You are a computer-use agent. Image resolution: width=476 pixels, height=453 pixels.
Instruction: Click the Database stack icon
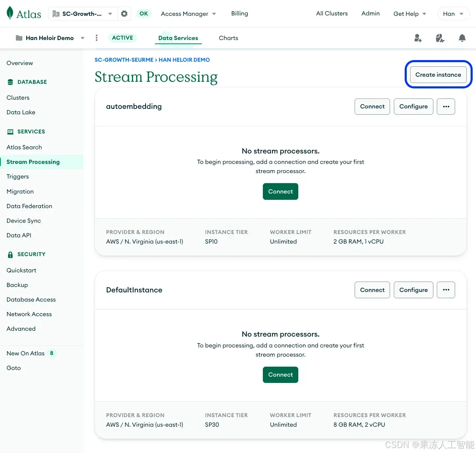(10, 82)
